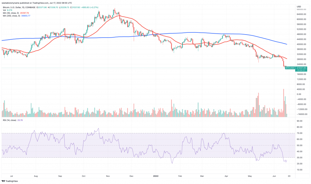The image size is (311, 184).
Task: Click the 64000.00 price axis label
Action: 302,14
